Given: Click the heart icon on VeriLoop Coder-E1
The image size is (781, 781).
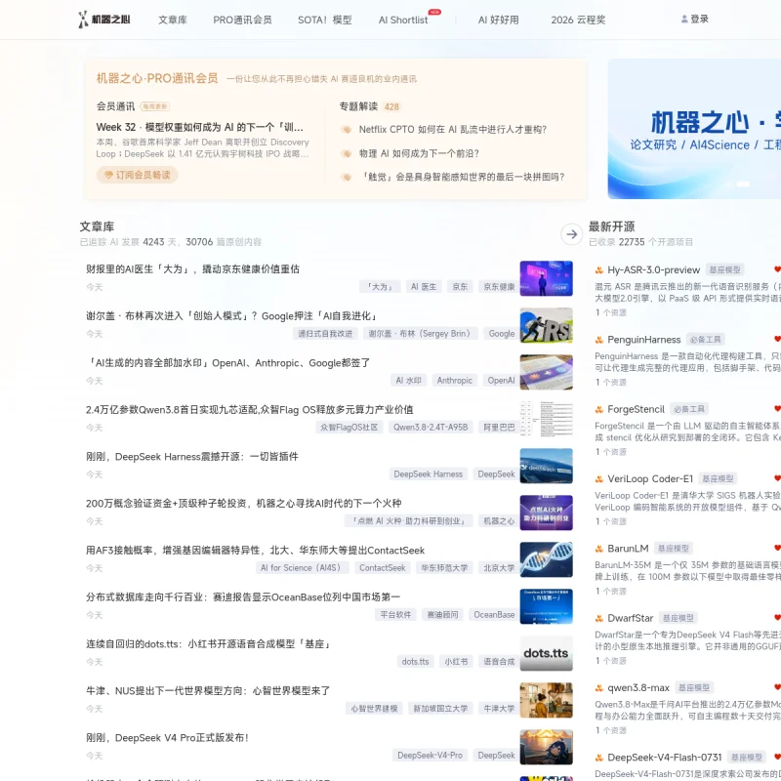Looking at the screenshot, I should (777, 478).
